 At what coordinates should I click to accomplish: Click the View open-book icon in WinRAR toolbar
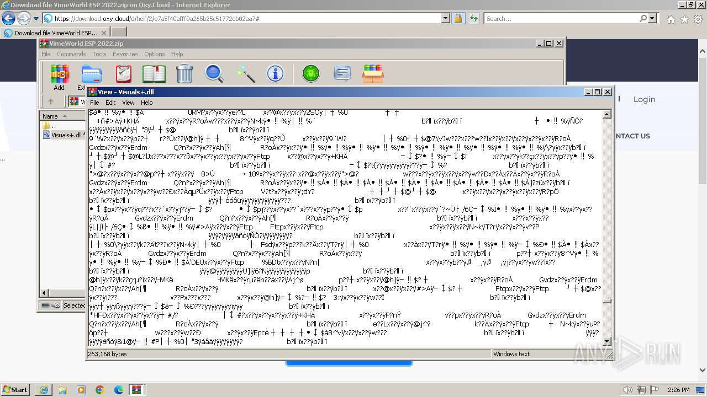pyautogui.click(x=154, y=74)
